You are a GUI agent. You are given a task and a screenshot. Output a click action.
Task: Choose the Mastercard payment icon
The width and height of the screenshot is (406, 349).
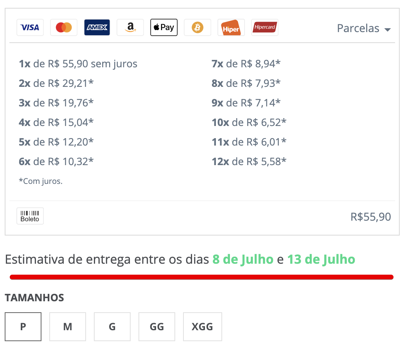[x=64, y=27]
